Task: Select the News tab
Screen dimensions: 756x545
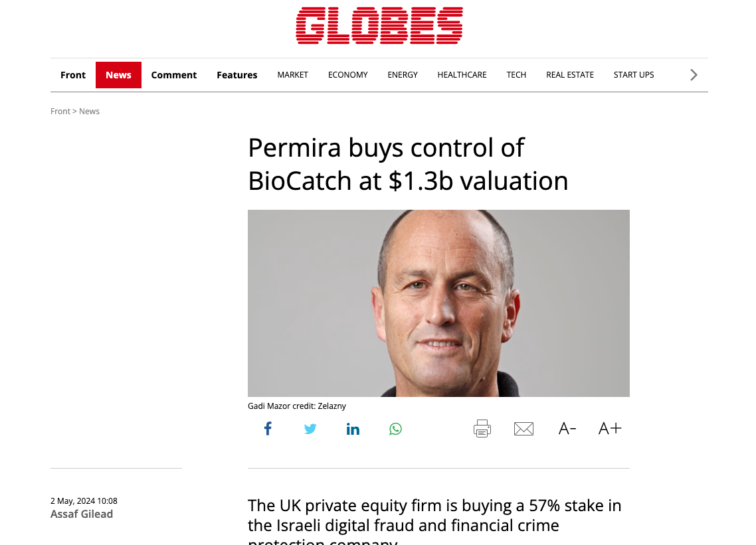Action: (118, 75)
